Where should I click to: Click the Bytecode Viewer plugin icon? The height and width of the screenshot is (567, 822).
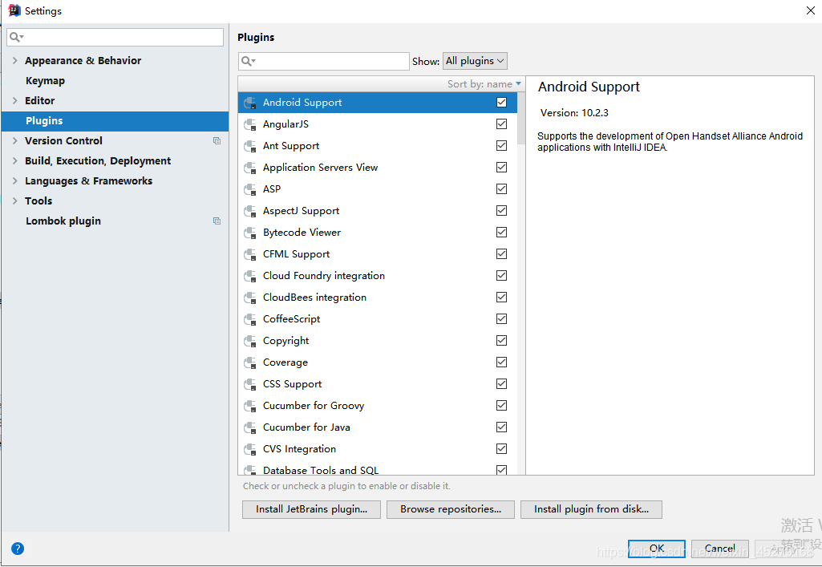(x=250, y=233)
